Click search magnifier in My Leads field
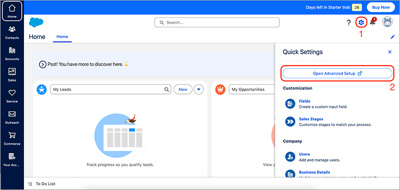The height and width of the screenshot is (190, 400). click(166, 89)
